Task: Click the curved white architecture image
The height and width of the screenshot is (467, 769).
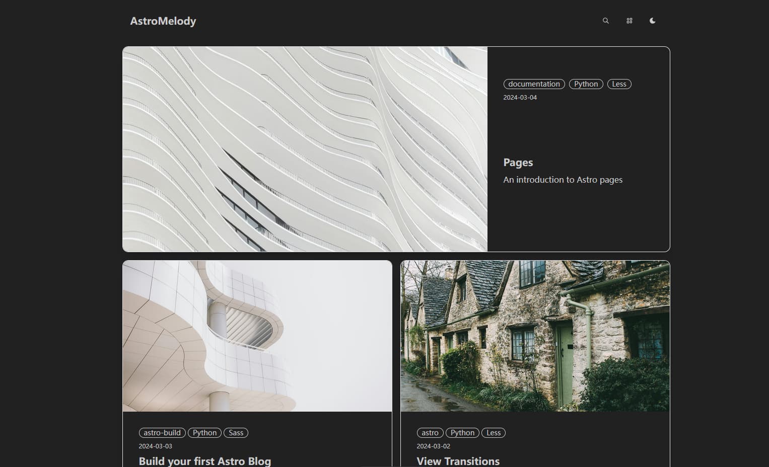Action: pos(257,336)
